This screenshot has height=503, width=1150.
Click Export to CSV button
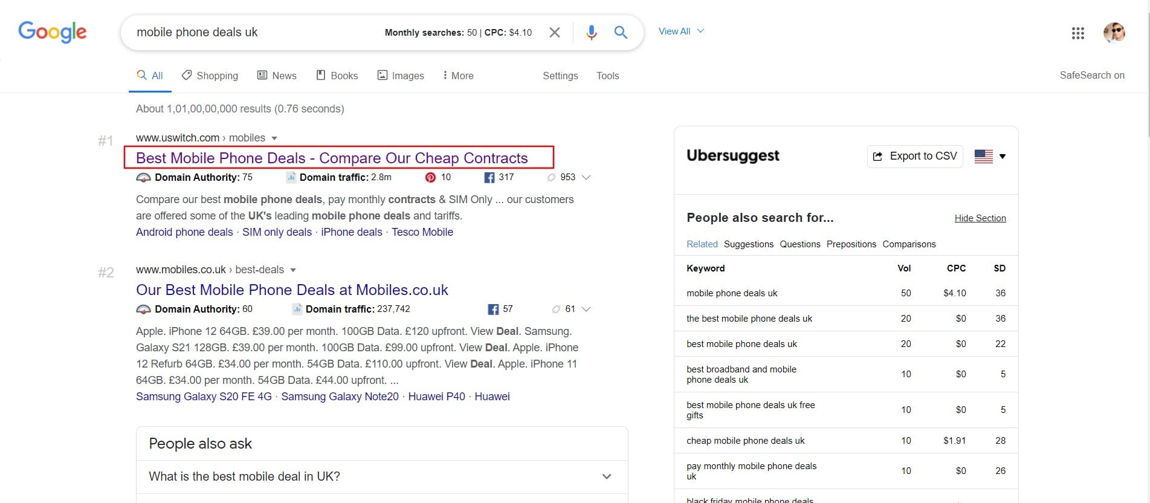click(915, 156)
